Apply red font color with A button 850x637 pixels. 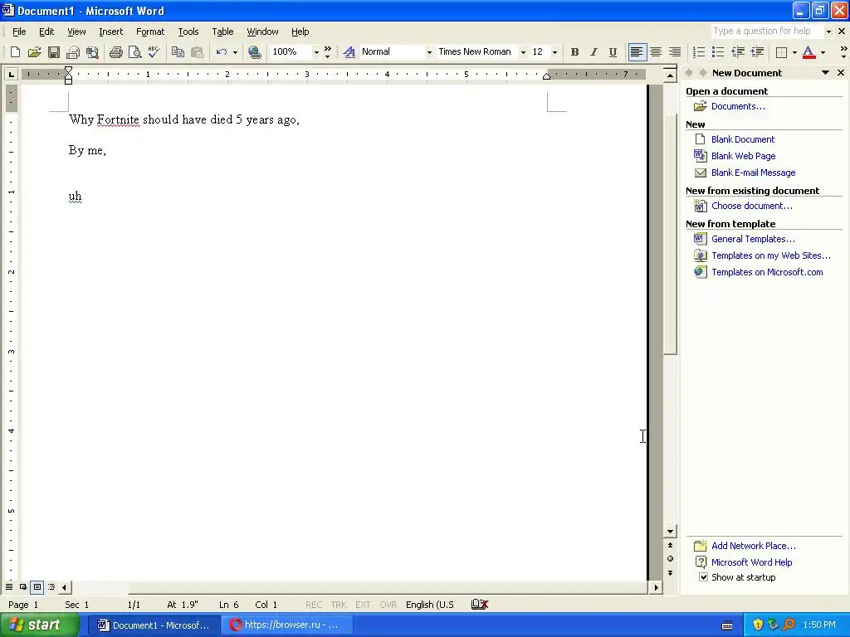(808, 52)
